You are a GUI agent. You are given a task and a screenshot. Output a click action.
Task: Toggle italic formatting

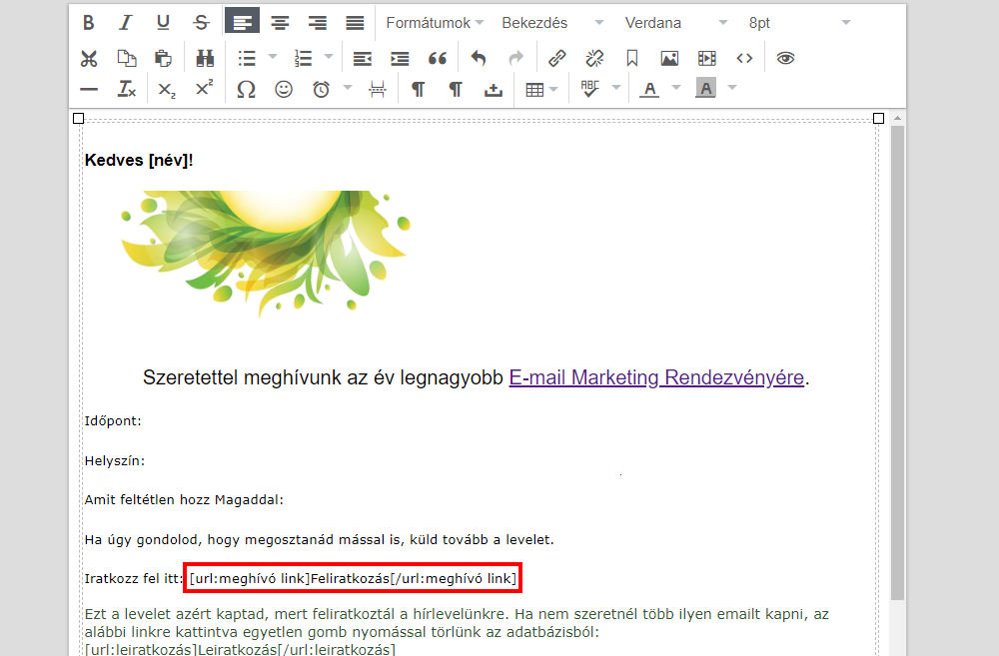(126, 23)
